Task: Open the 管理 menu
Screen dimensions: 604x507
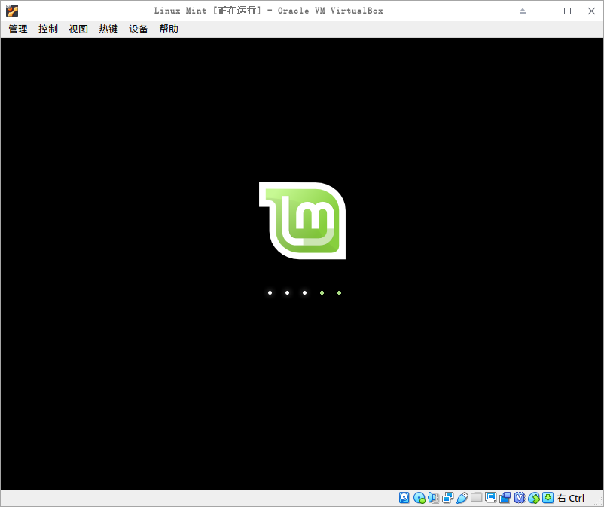Action: (x=17, y=29)
